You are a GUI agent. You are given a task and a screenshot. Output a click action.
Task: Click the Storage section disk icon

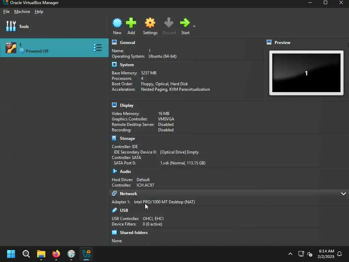(x=114, y=139)
